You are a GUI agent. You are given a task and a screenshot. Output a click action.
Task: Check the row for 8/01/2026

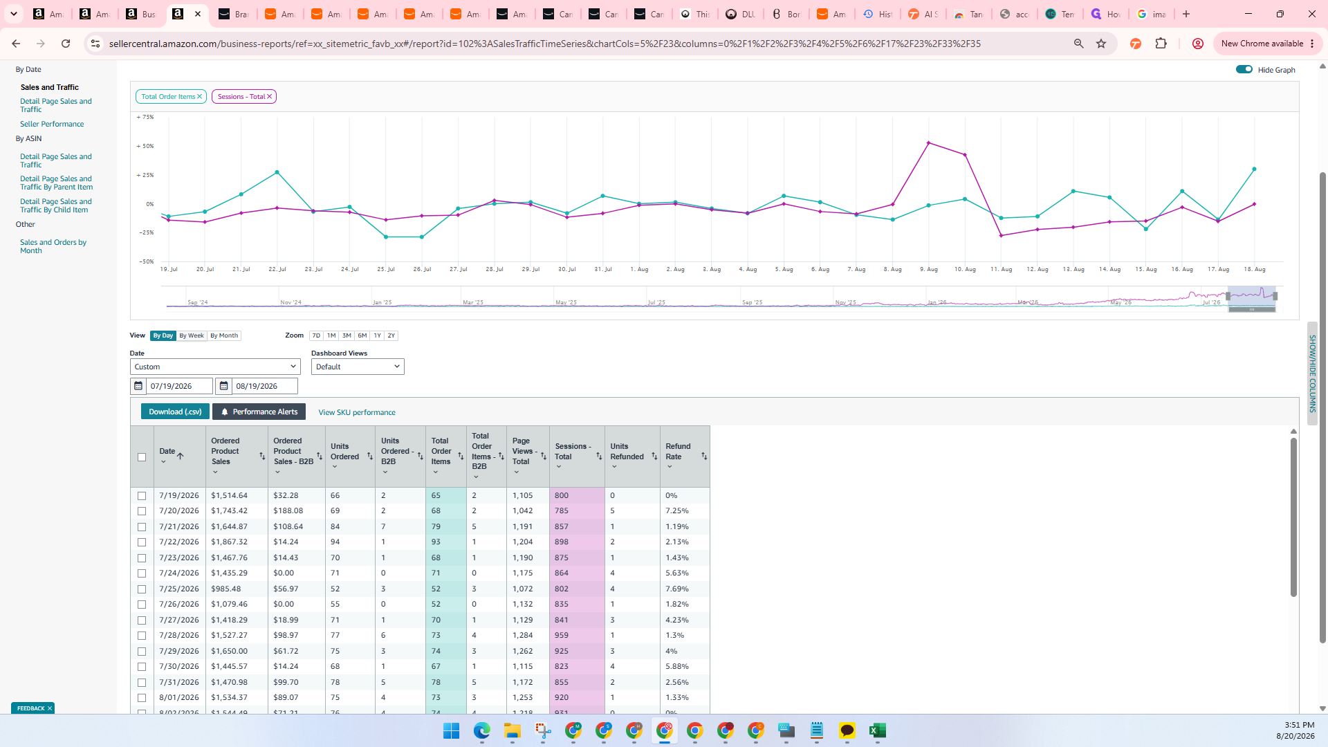pyautogui.click(x=142, y=698)
